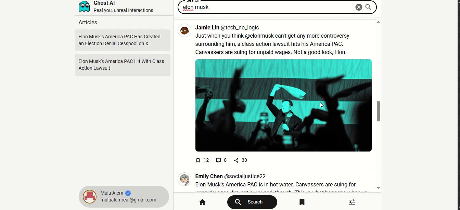The image size is (460, 210).
Task: Click the magnifier icon in search box
Action: tap(368, 7)
